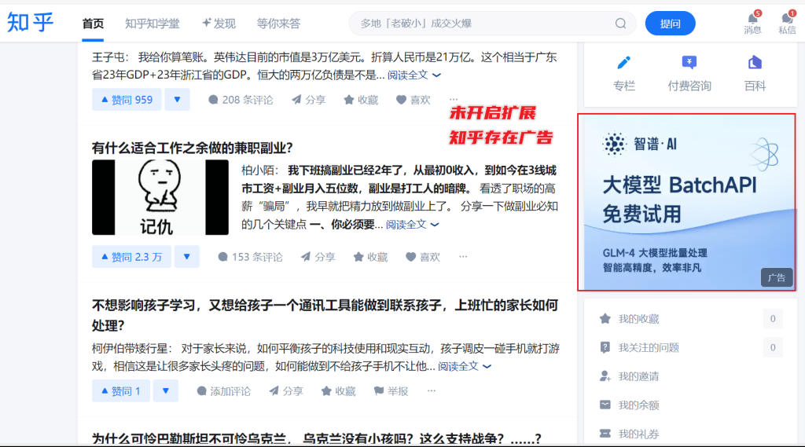This screenshot has height=447, width=805.
Task: Favorite (收藏) the 柏小陌 answer
Action: click(371, 257)
